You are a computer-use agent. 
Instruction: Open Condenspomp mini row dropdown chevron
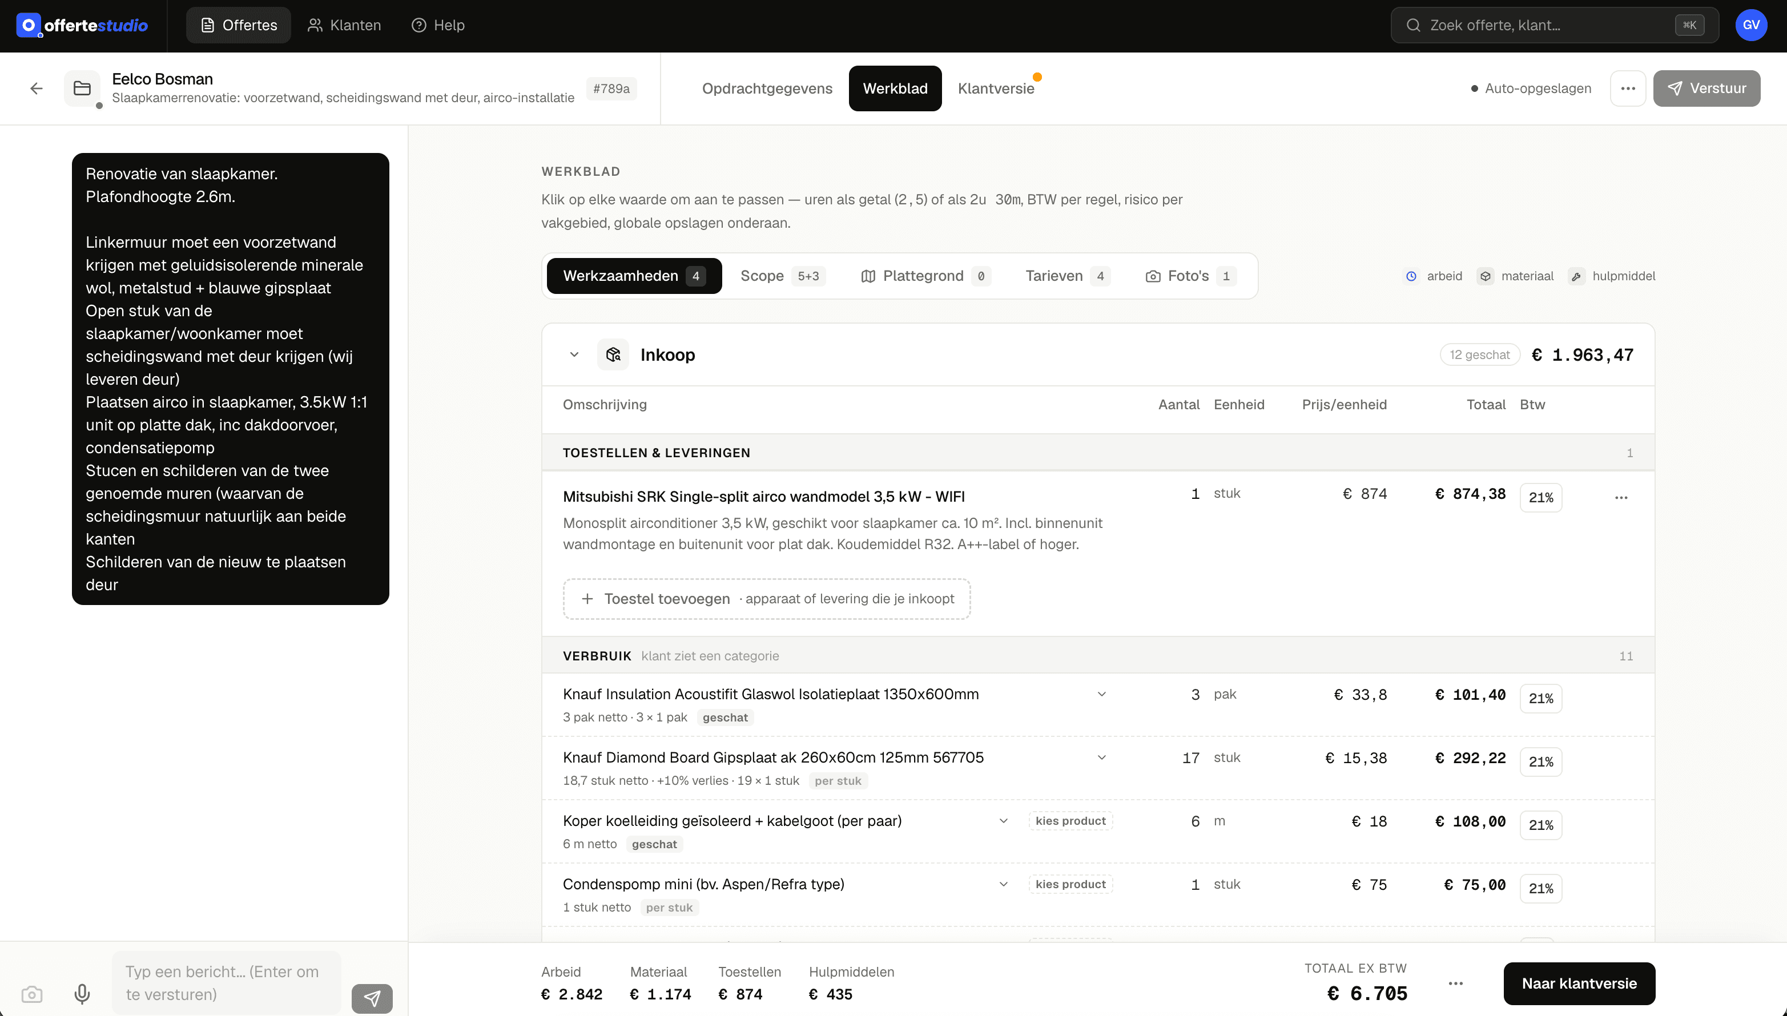click(1003, 885)
